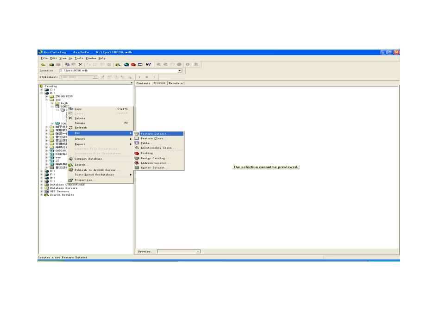
Task: Switch to the Metadata tab
Action: [x=176, y=83]
